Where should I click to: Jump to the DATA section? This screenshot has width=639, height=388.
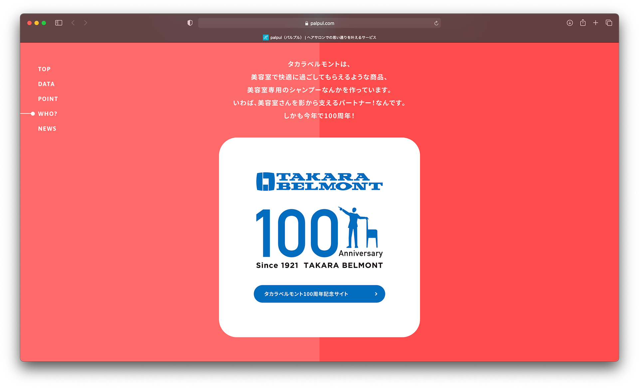tap(46, 84)
